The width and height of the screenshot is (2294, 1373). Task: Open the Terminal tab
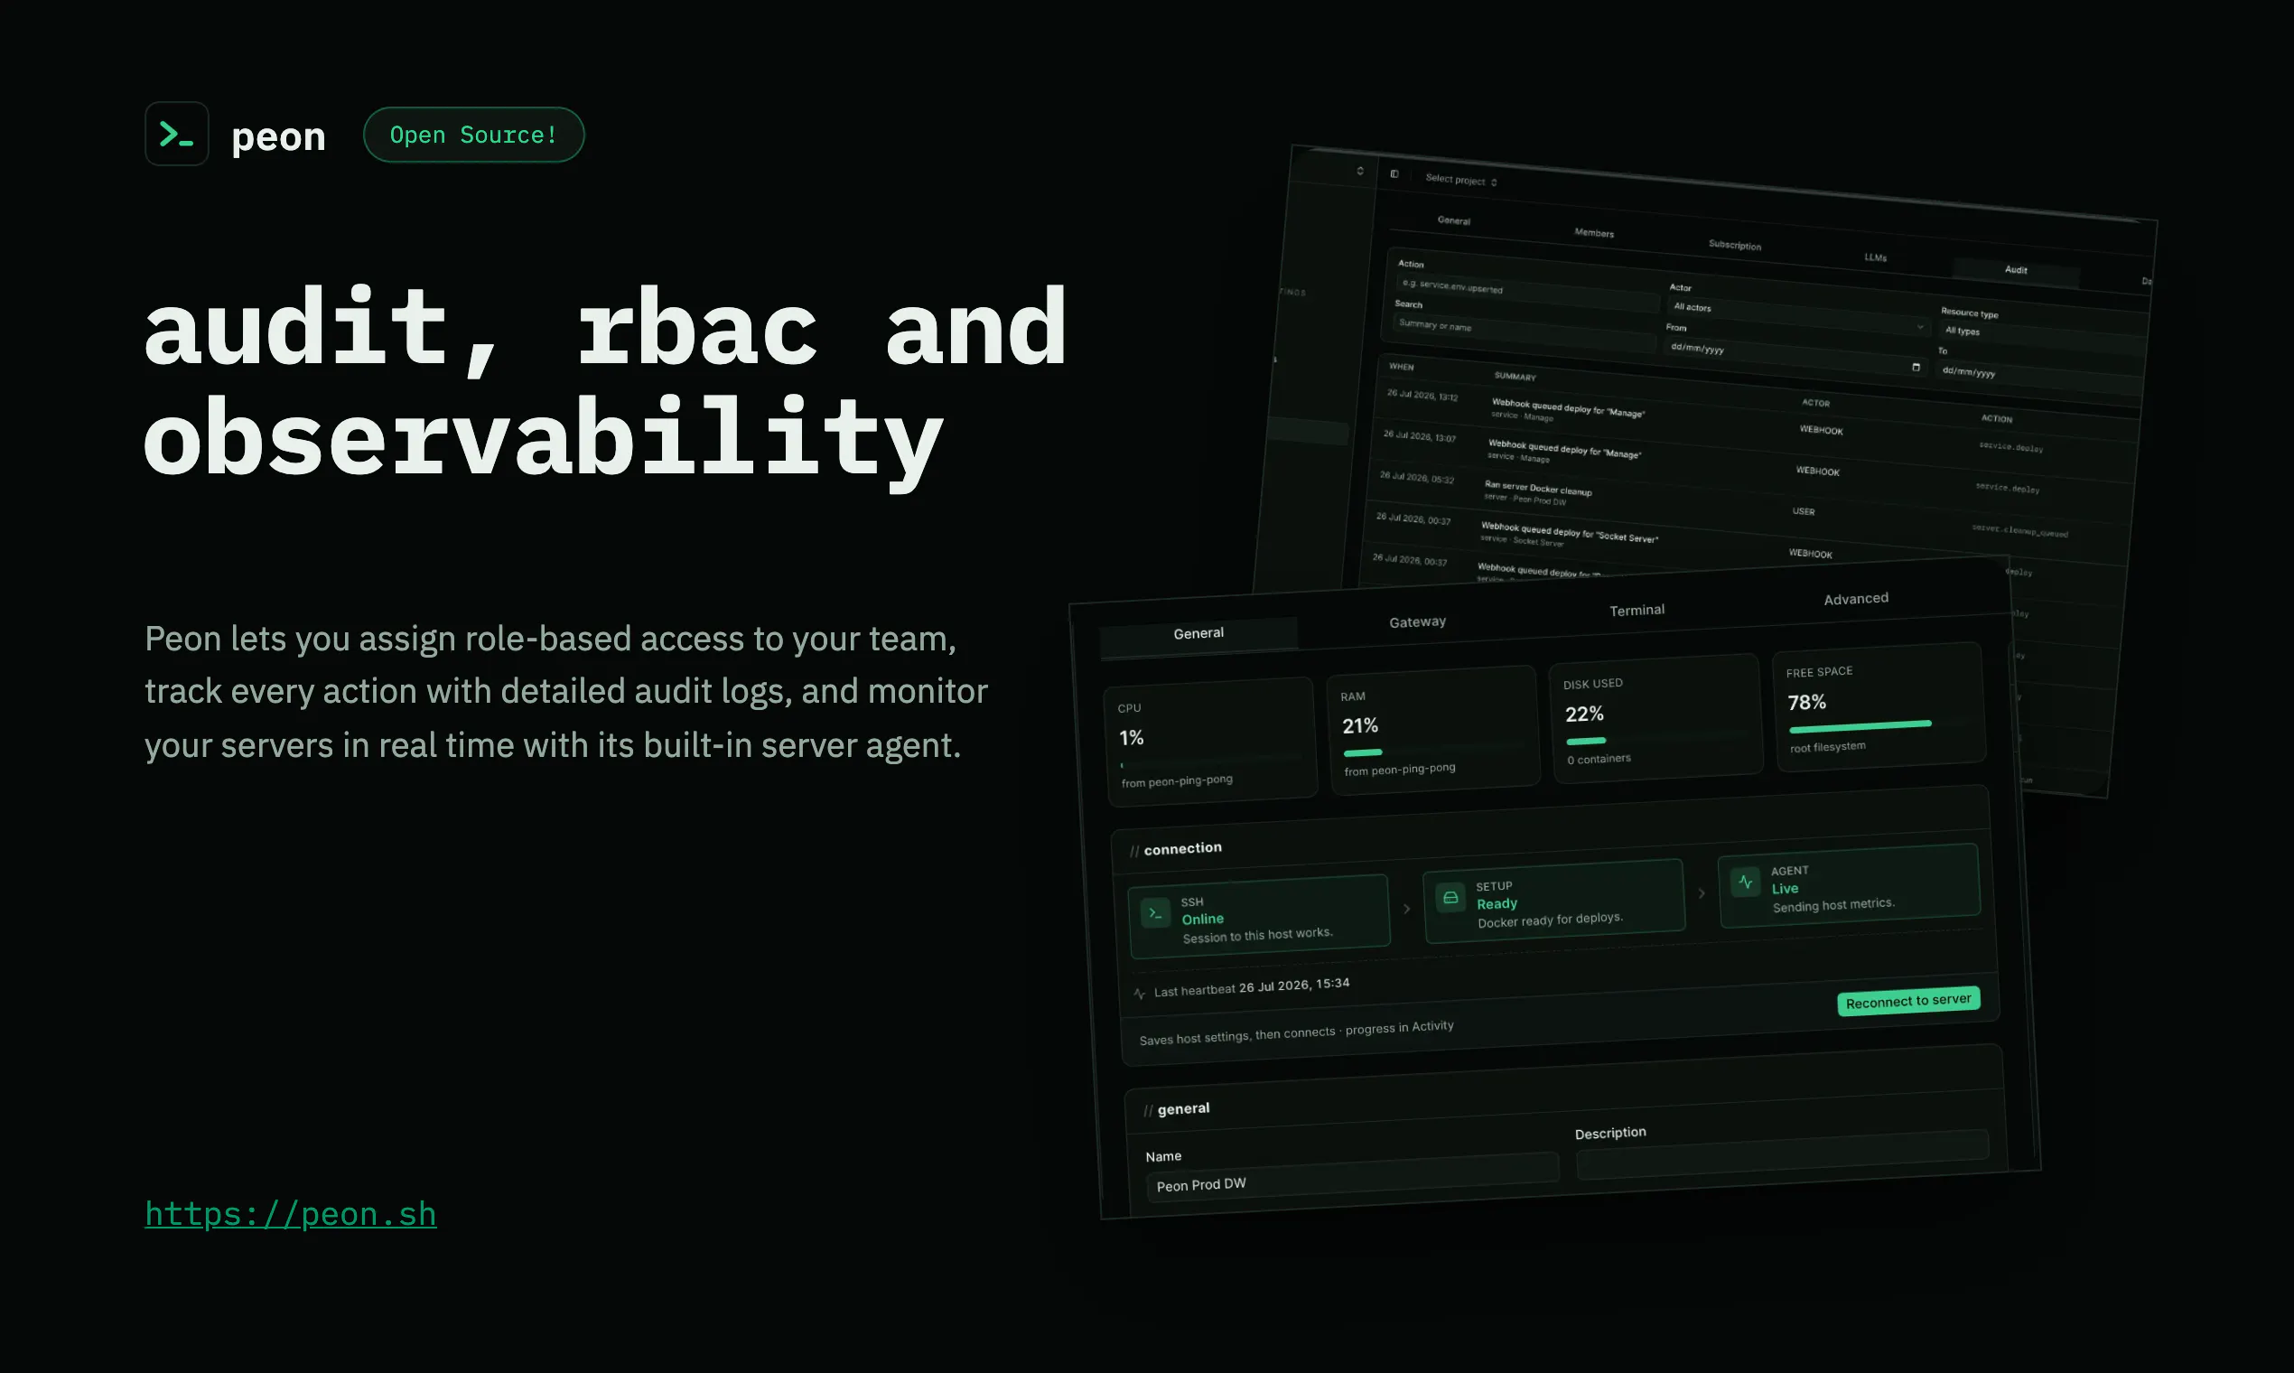[x=1637, y=611]
